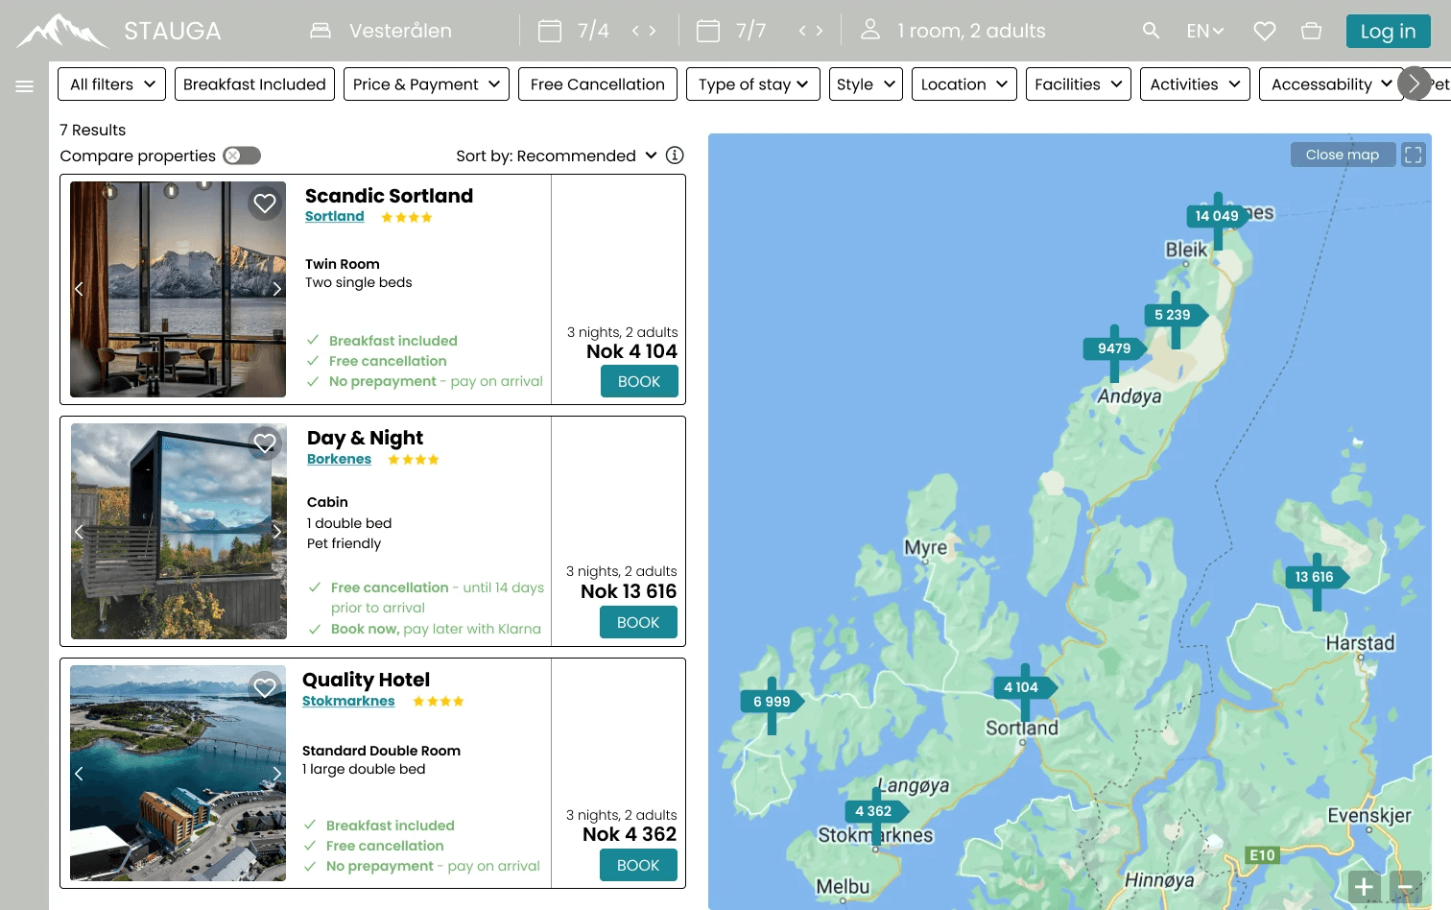This screenshot has height=910, width=1451.
Task: Click the destination bed icon
Action: tap(321, 31)
